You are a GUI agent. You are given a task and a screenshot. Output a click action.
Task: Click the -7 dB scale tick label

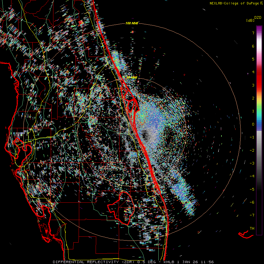(252, 215)
